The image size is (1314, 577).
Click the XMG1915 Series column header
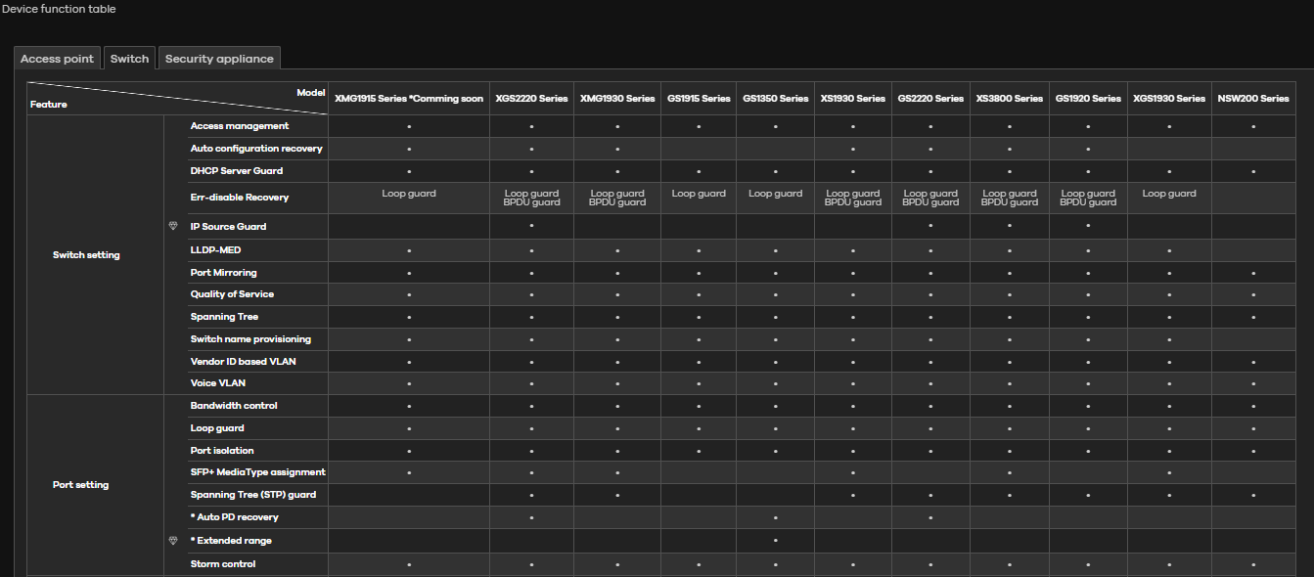pos(408,99)
